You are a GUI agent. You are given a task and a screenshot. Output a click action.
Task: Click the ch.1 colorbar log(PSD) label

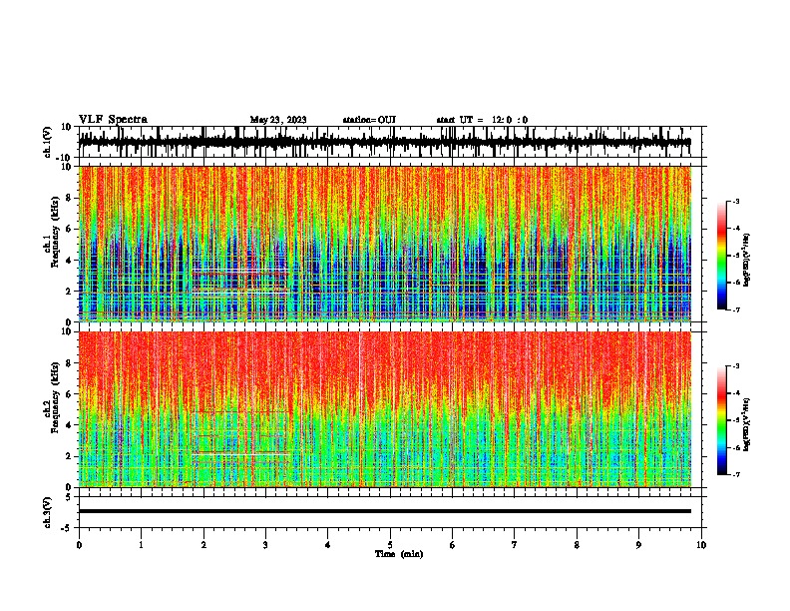pyautogui.click(x=747, y=261)
